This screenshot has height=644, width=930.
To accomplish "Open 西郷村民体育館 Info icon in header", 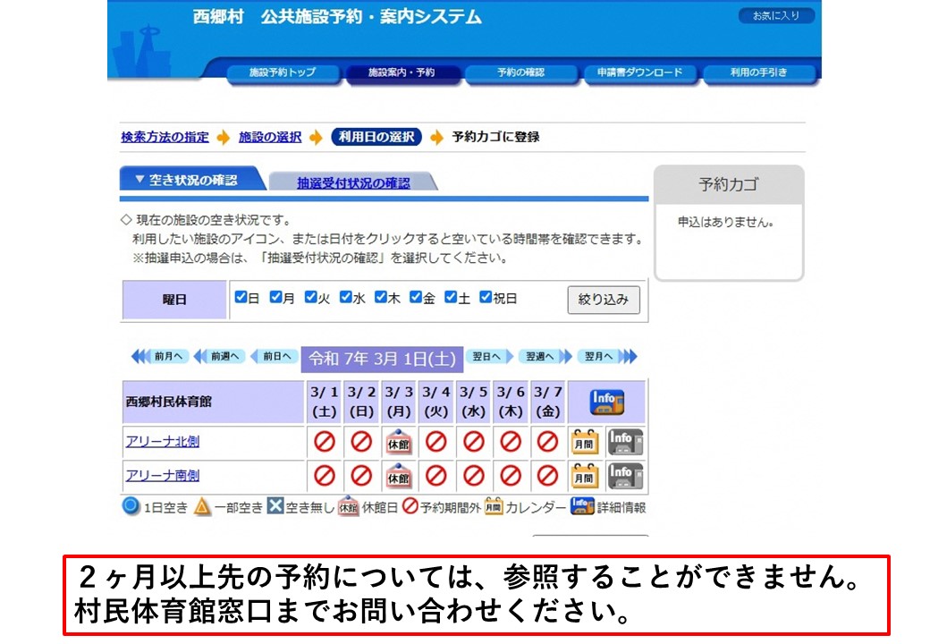I will point(607,402).
